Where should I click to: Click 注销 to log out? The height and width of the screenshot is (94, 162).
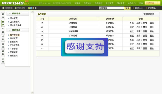pyautogui.click(x=141, y=3)
